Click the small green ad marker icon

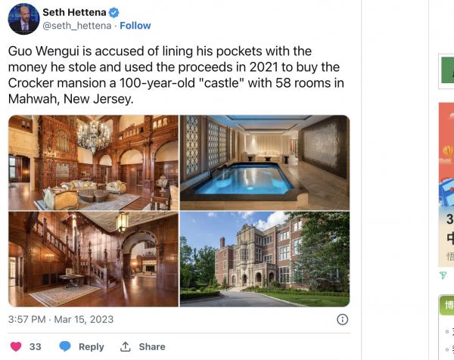pyautogui.click(x=443, y=275)
